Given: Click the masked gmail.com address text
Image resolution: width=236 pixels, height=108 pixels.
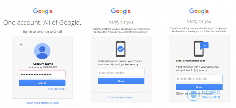Looking at the screenshot, I should point(43,67).
